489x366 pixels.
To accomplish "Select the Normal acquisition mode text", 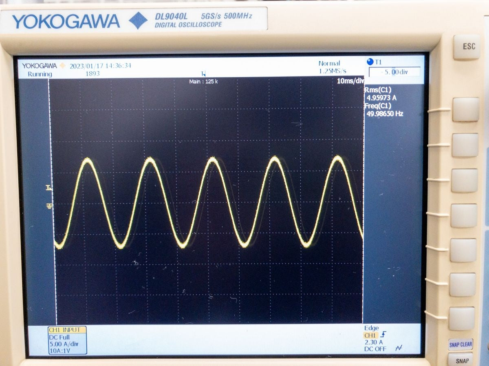I will point(329,63).
